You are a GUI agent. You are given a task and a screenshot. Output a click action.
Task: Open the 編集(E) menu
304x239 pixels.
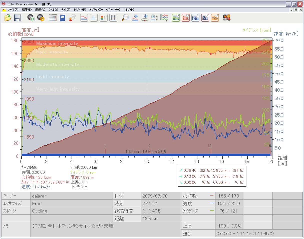[27, 10]
